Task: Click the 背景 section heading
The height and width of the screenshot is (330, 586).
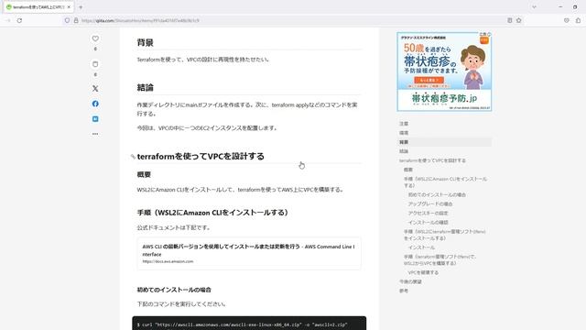Action: [x=145, y=43]
